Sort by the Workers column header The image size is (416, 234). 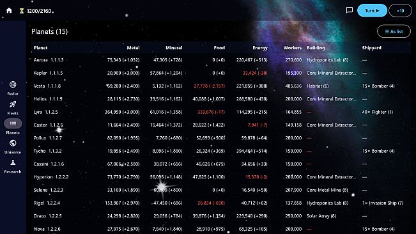pyautogui.click(x=293, y=48)
